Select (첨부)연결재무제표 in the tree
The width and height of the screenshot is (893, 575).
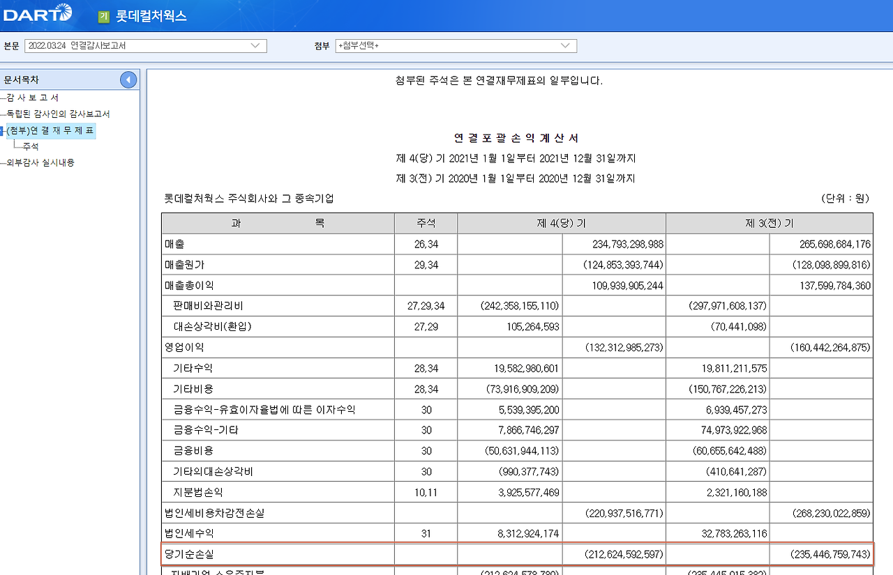50,130
